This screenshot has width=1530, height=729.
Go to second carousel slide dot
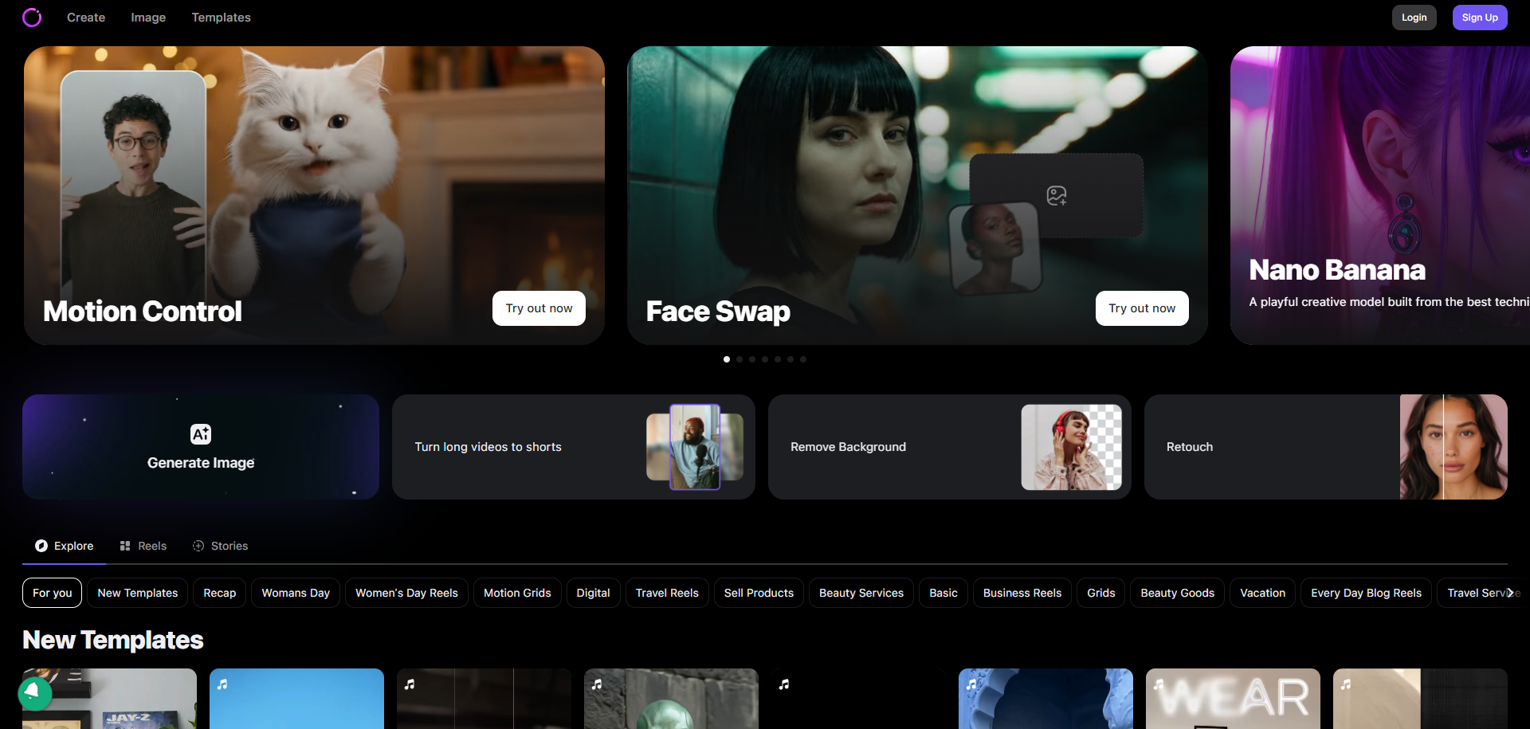[x=739, y=359]
